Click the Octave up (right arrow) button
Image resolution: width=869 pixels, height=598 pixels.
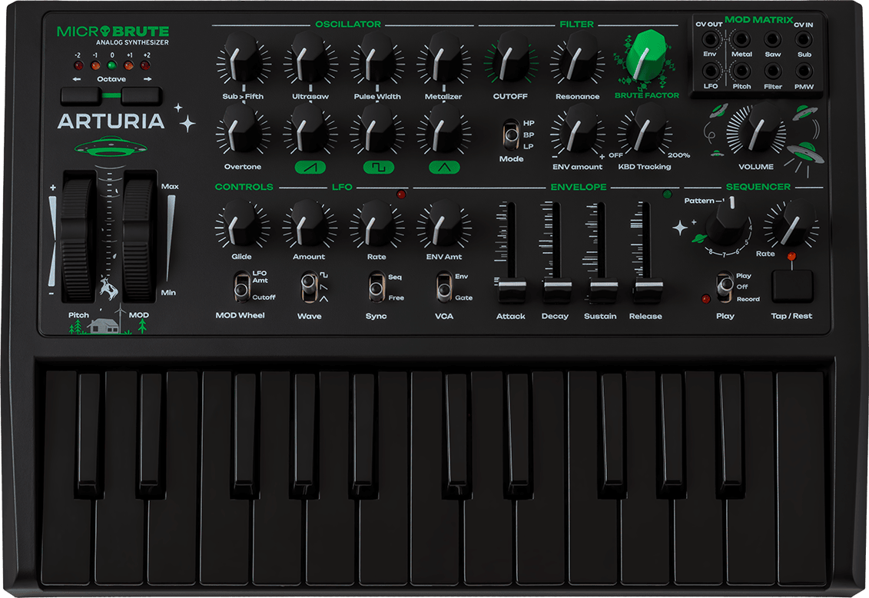[142, 96]
